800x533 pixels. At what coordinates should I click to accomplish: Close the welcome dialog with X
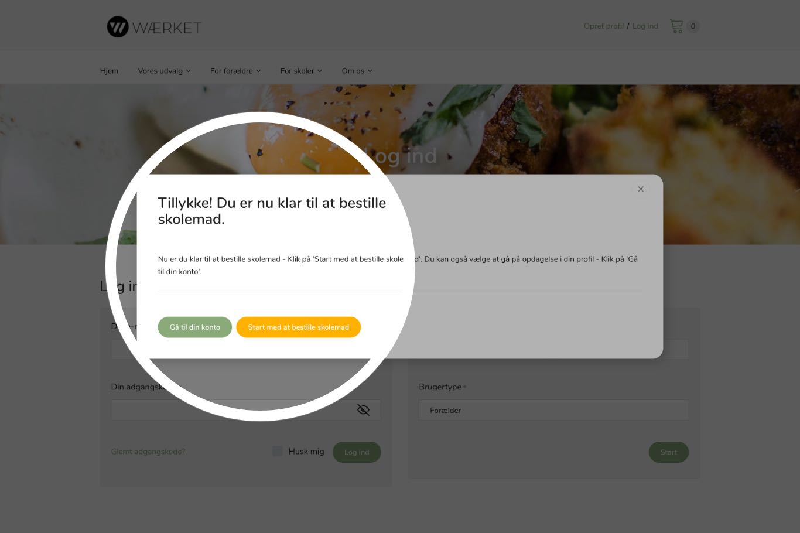[641, 189]
